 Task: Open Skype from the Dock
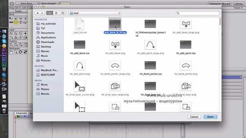point(4,41)
